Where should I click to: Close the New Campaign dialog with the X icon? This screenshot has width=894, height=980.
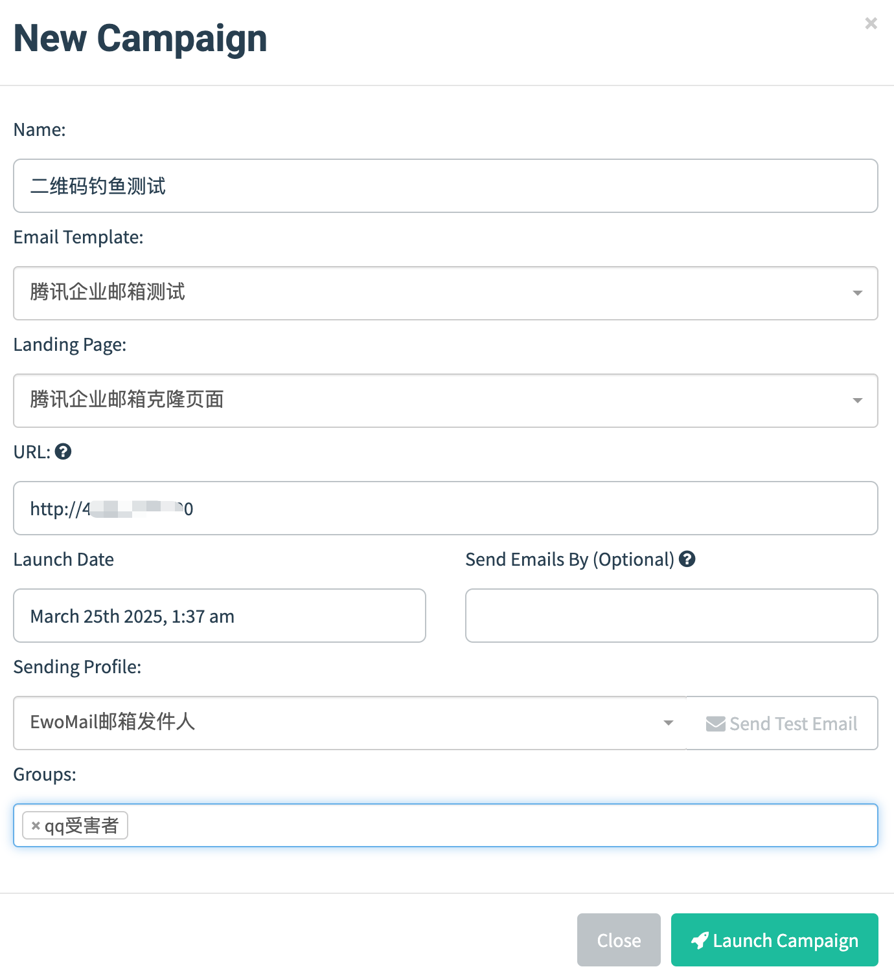871,24
